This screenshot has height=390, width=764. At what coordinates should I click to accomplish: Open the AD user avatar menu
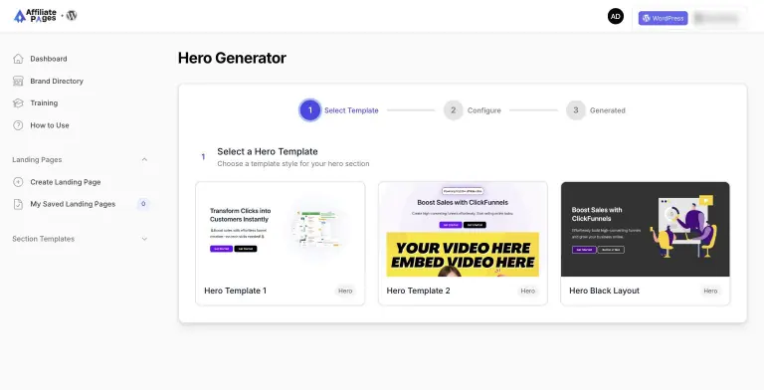616,17
